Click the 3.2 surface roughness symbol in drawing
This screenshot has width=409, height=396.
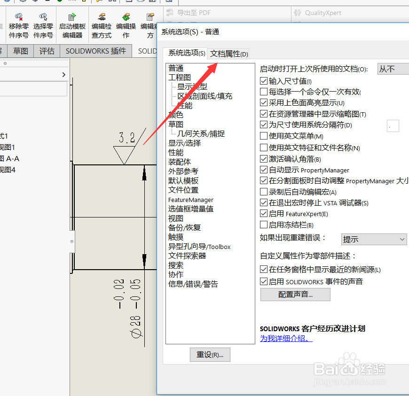(x=129, y=146)
